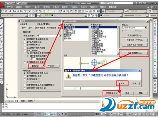Click the black swatch in the ByLayer color control
The height and width of the screenshot is (117, 158).
pyautogui.click(x=101, y=15)
